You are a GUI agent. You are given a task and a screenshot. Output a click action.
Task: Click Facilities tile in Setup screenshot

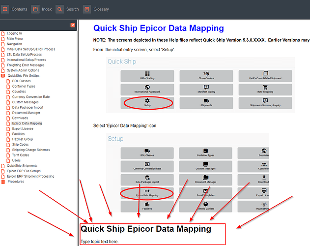147,206
